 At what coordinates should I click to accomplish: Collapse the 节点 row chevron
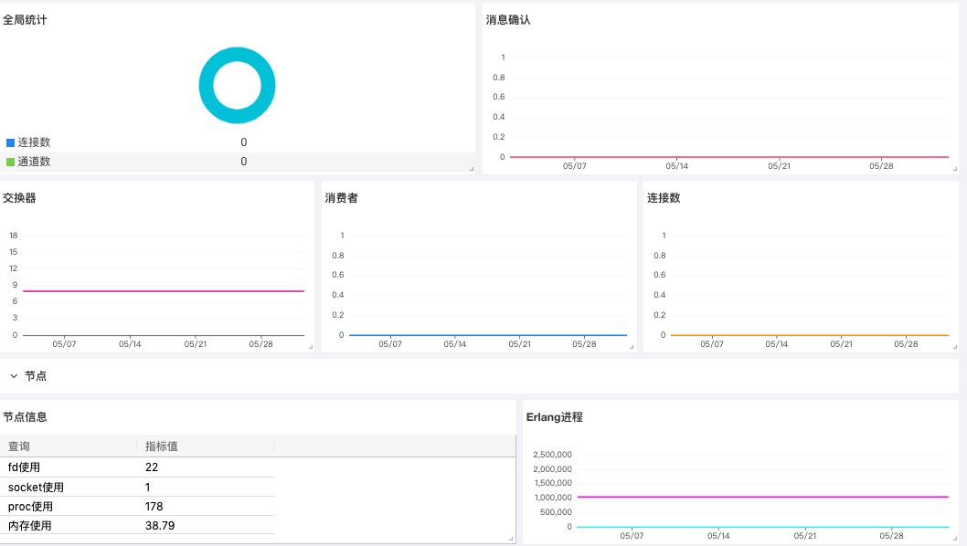pos(14,376)
